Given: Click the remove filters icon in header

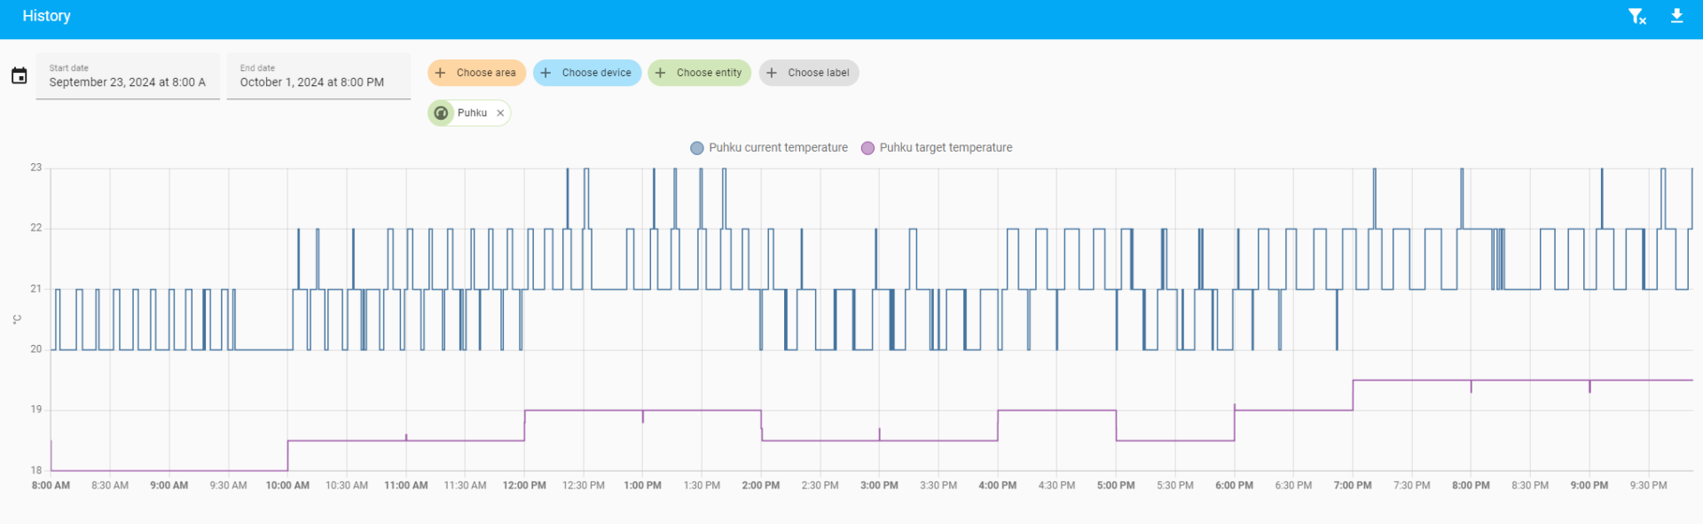Looking at the screenshot, I should click(x=1636, y=16).
